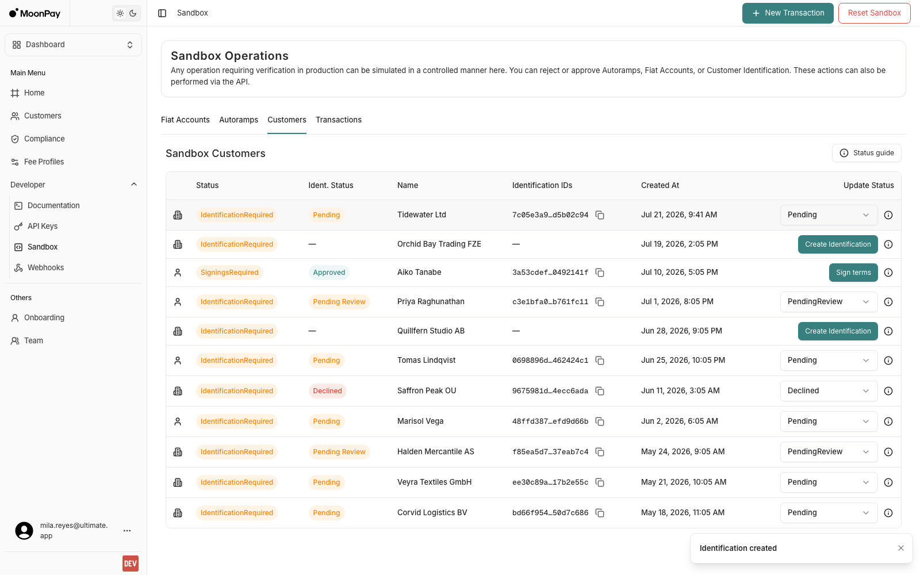
Task: Toggle the sidebar panel icon
Action: click(162, 13)
